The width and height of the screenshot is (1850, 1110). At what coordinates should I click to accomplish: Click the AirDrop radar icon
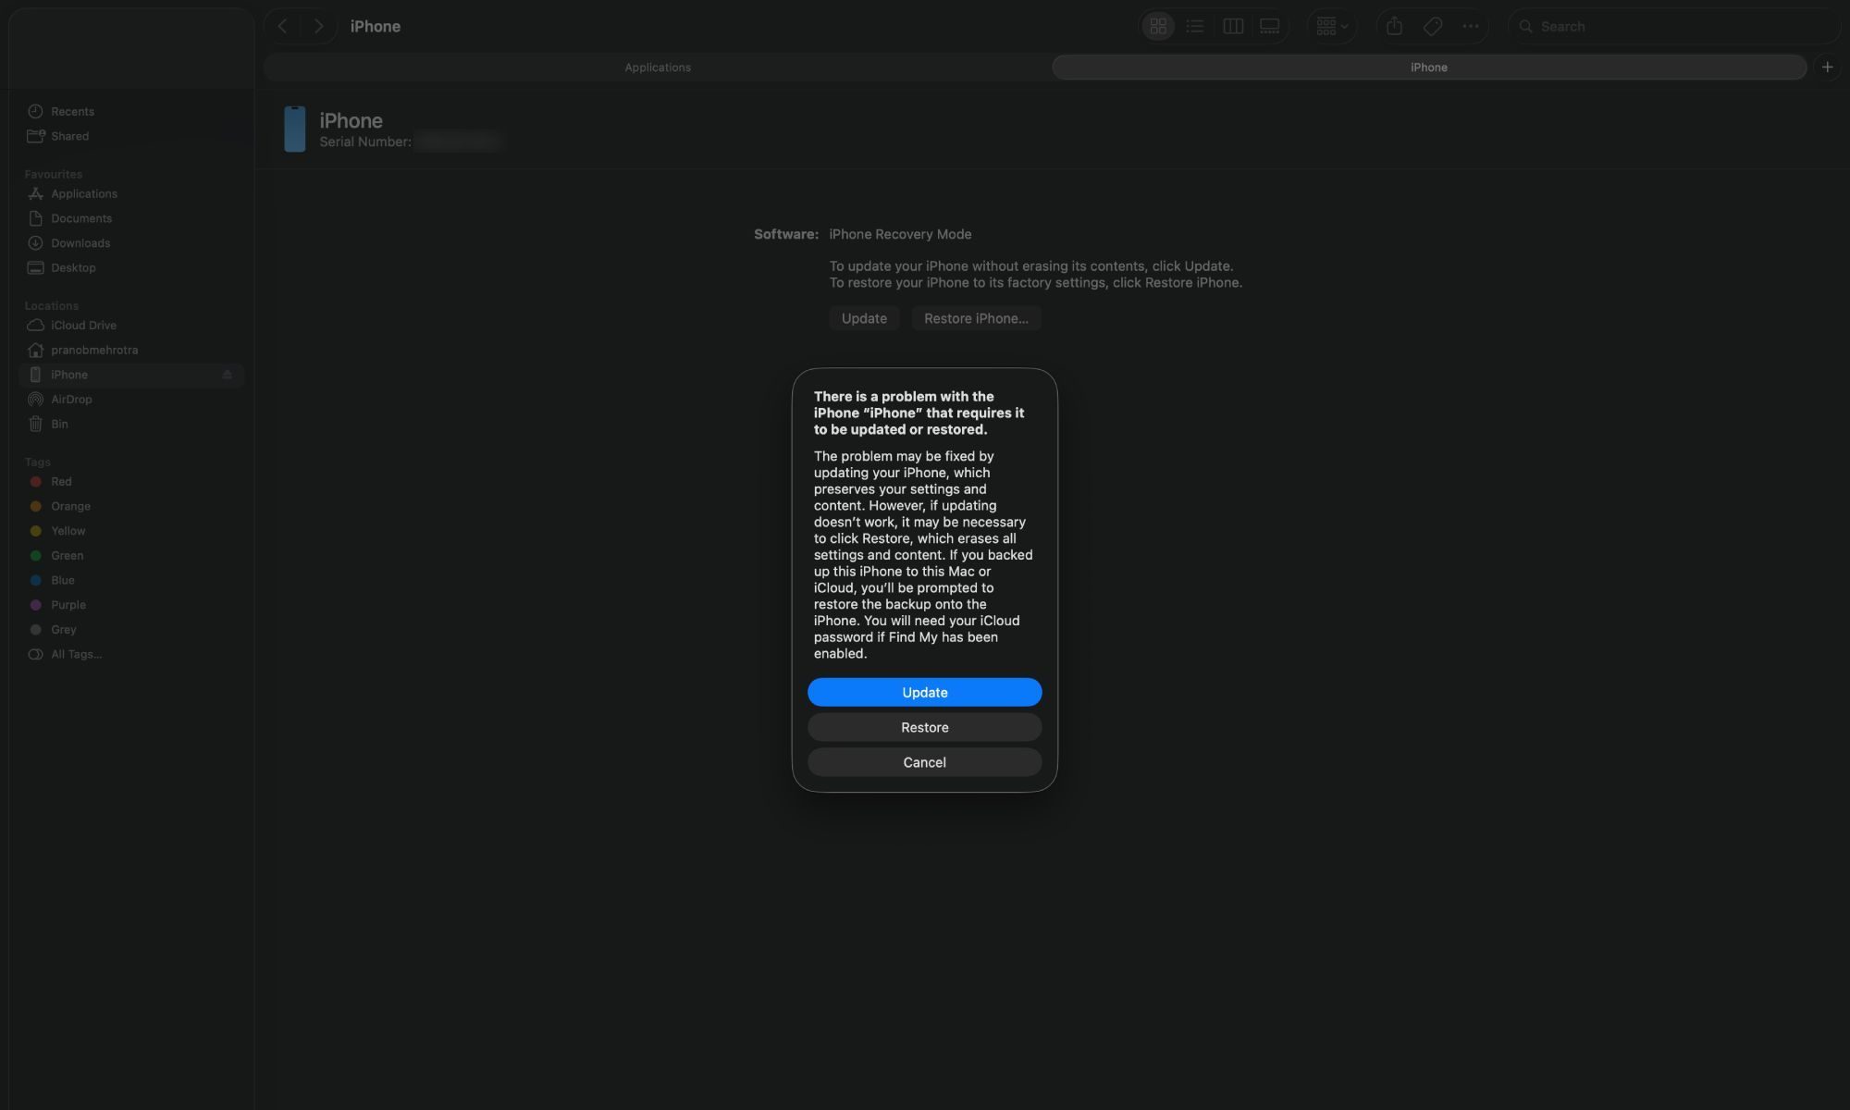35,400
